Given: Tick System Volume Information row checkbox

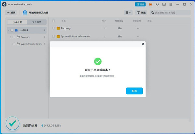Looking at the screenshot, I should (54, 36).
